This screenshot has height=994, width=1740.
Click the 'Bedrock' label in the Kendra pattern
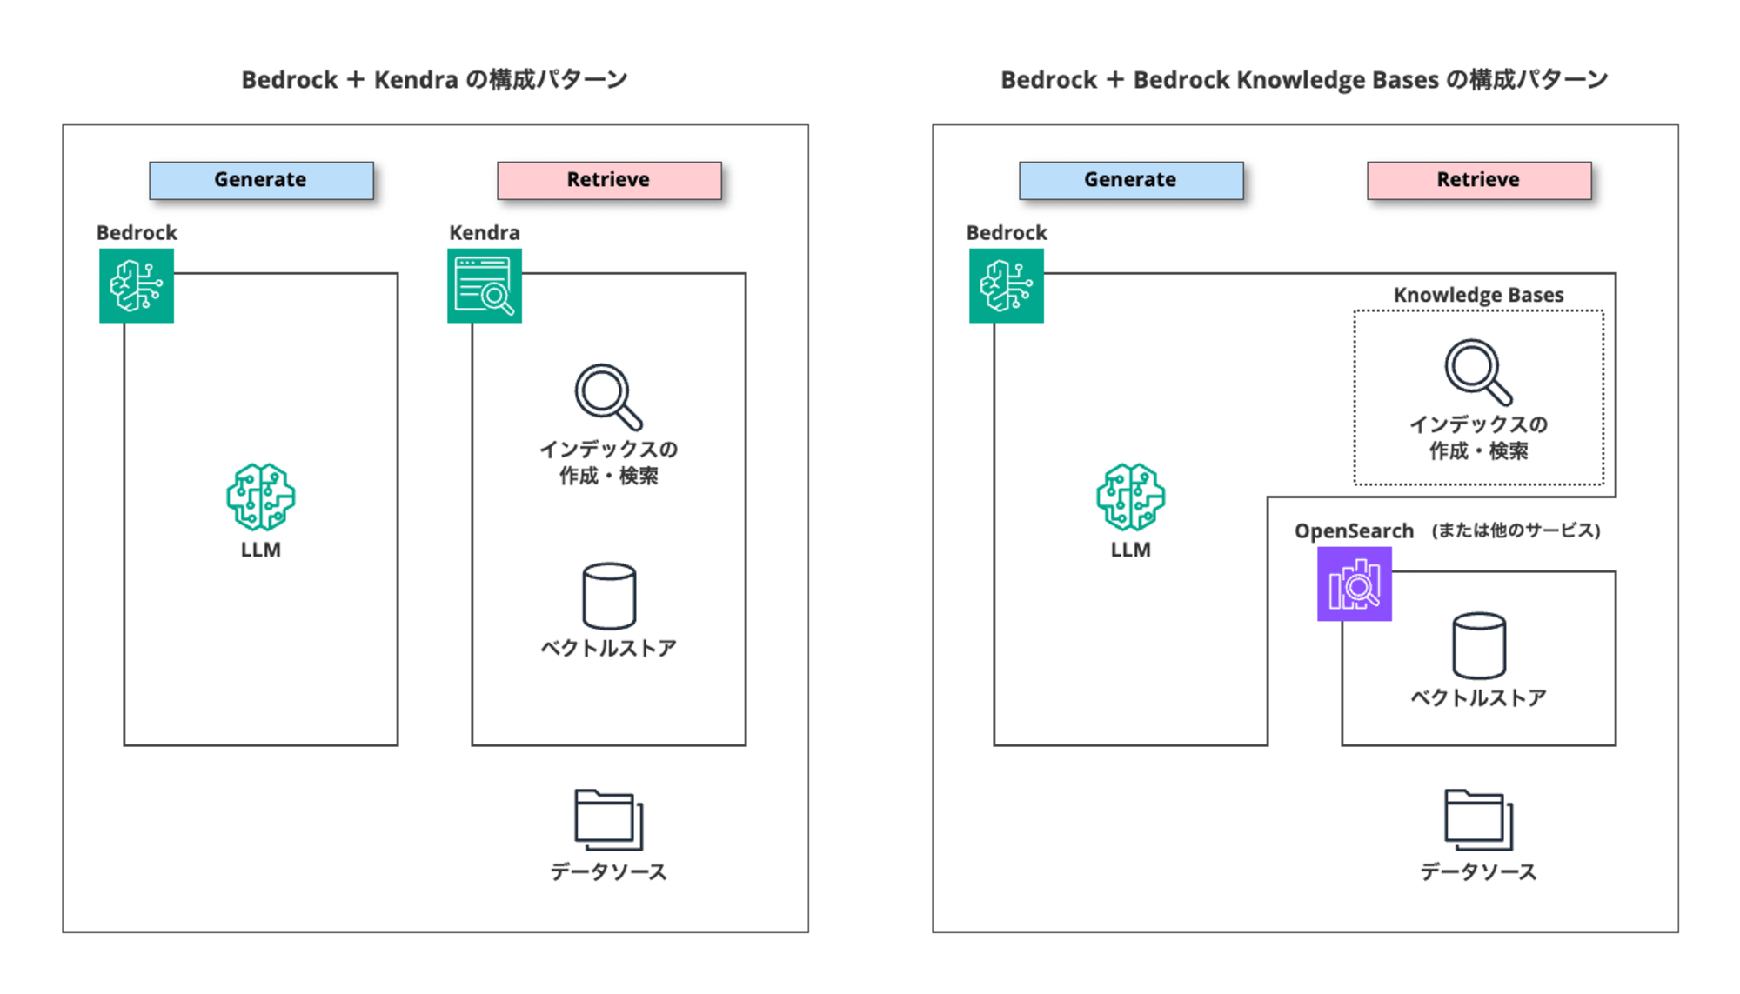137,233
